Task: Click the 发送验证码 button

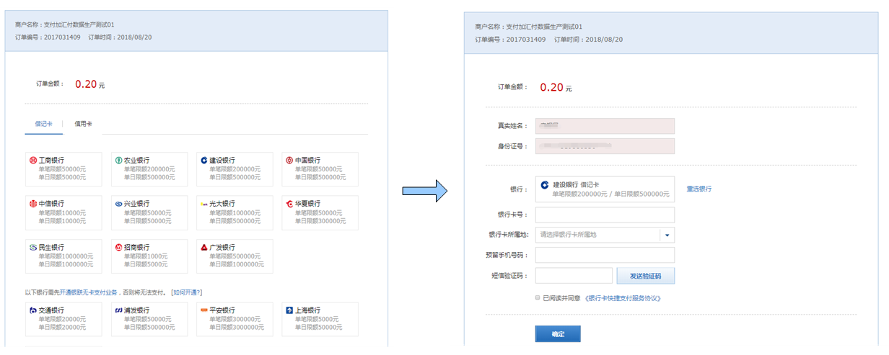Action: [x=646, y=276]
